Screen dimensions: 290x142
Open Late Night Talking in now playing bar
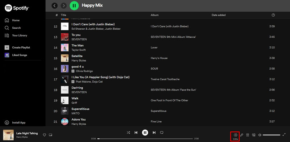click(27, 133)
